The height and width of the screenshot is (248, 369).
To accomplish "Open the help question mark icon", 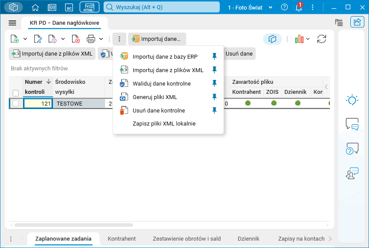I will [x=284, y=7].
